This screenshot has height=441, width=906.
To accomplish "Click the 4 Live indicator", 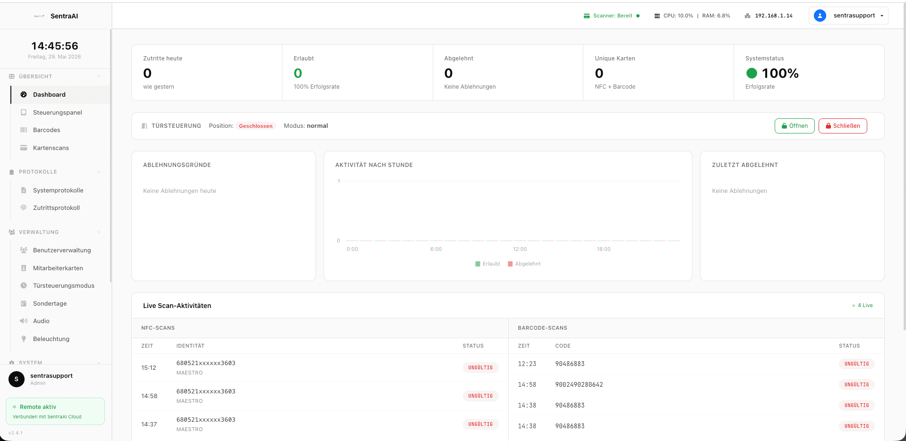I will 862,305.
